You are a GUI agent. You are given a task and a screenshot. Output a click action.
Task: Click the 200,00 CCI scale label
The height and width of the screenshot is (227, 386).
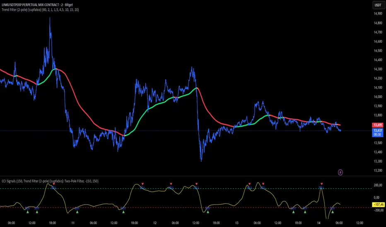[378, 185]
